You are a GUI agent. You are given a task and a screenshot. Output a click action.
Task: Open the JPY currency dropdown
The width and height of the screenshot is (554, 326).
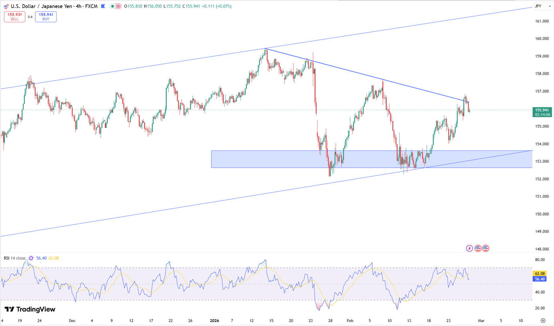point(543,6)
